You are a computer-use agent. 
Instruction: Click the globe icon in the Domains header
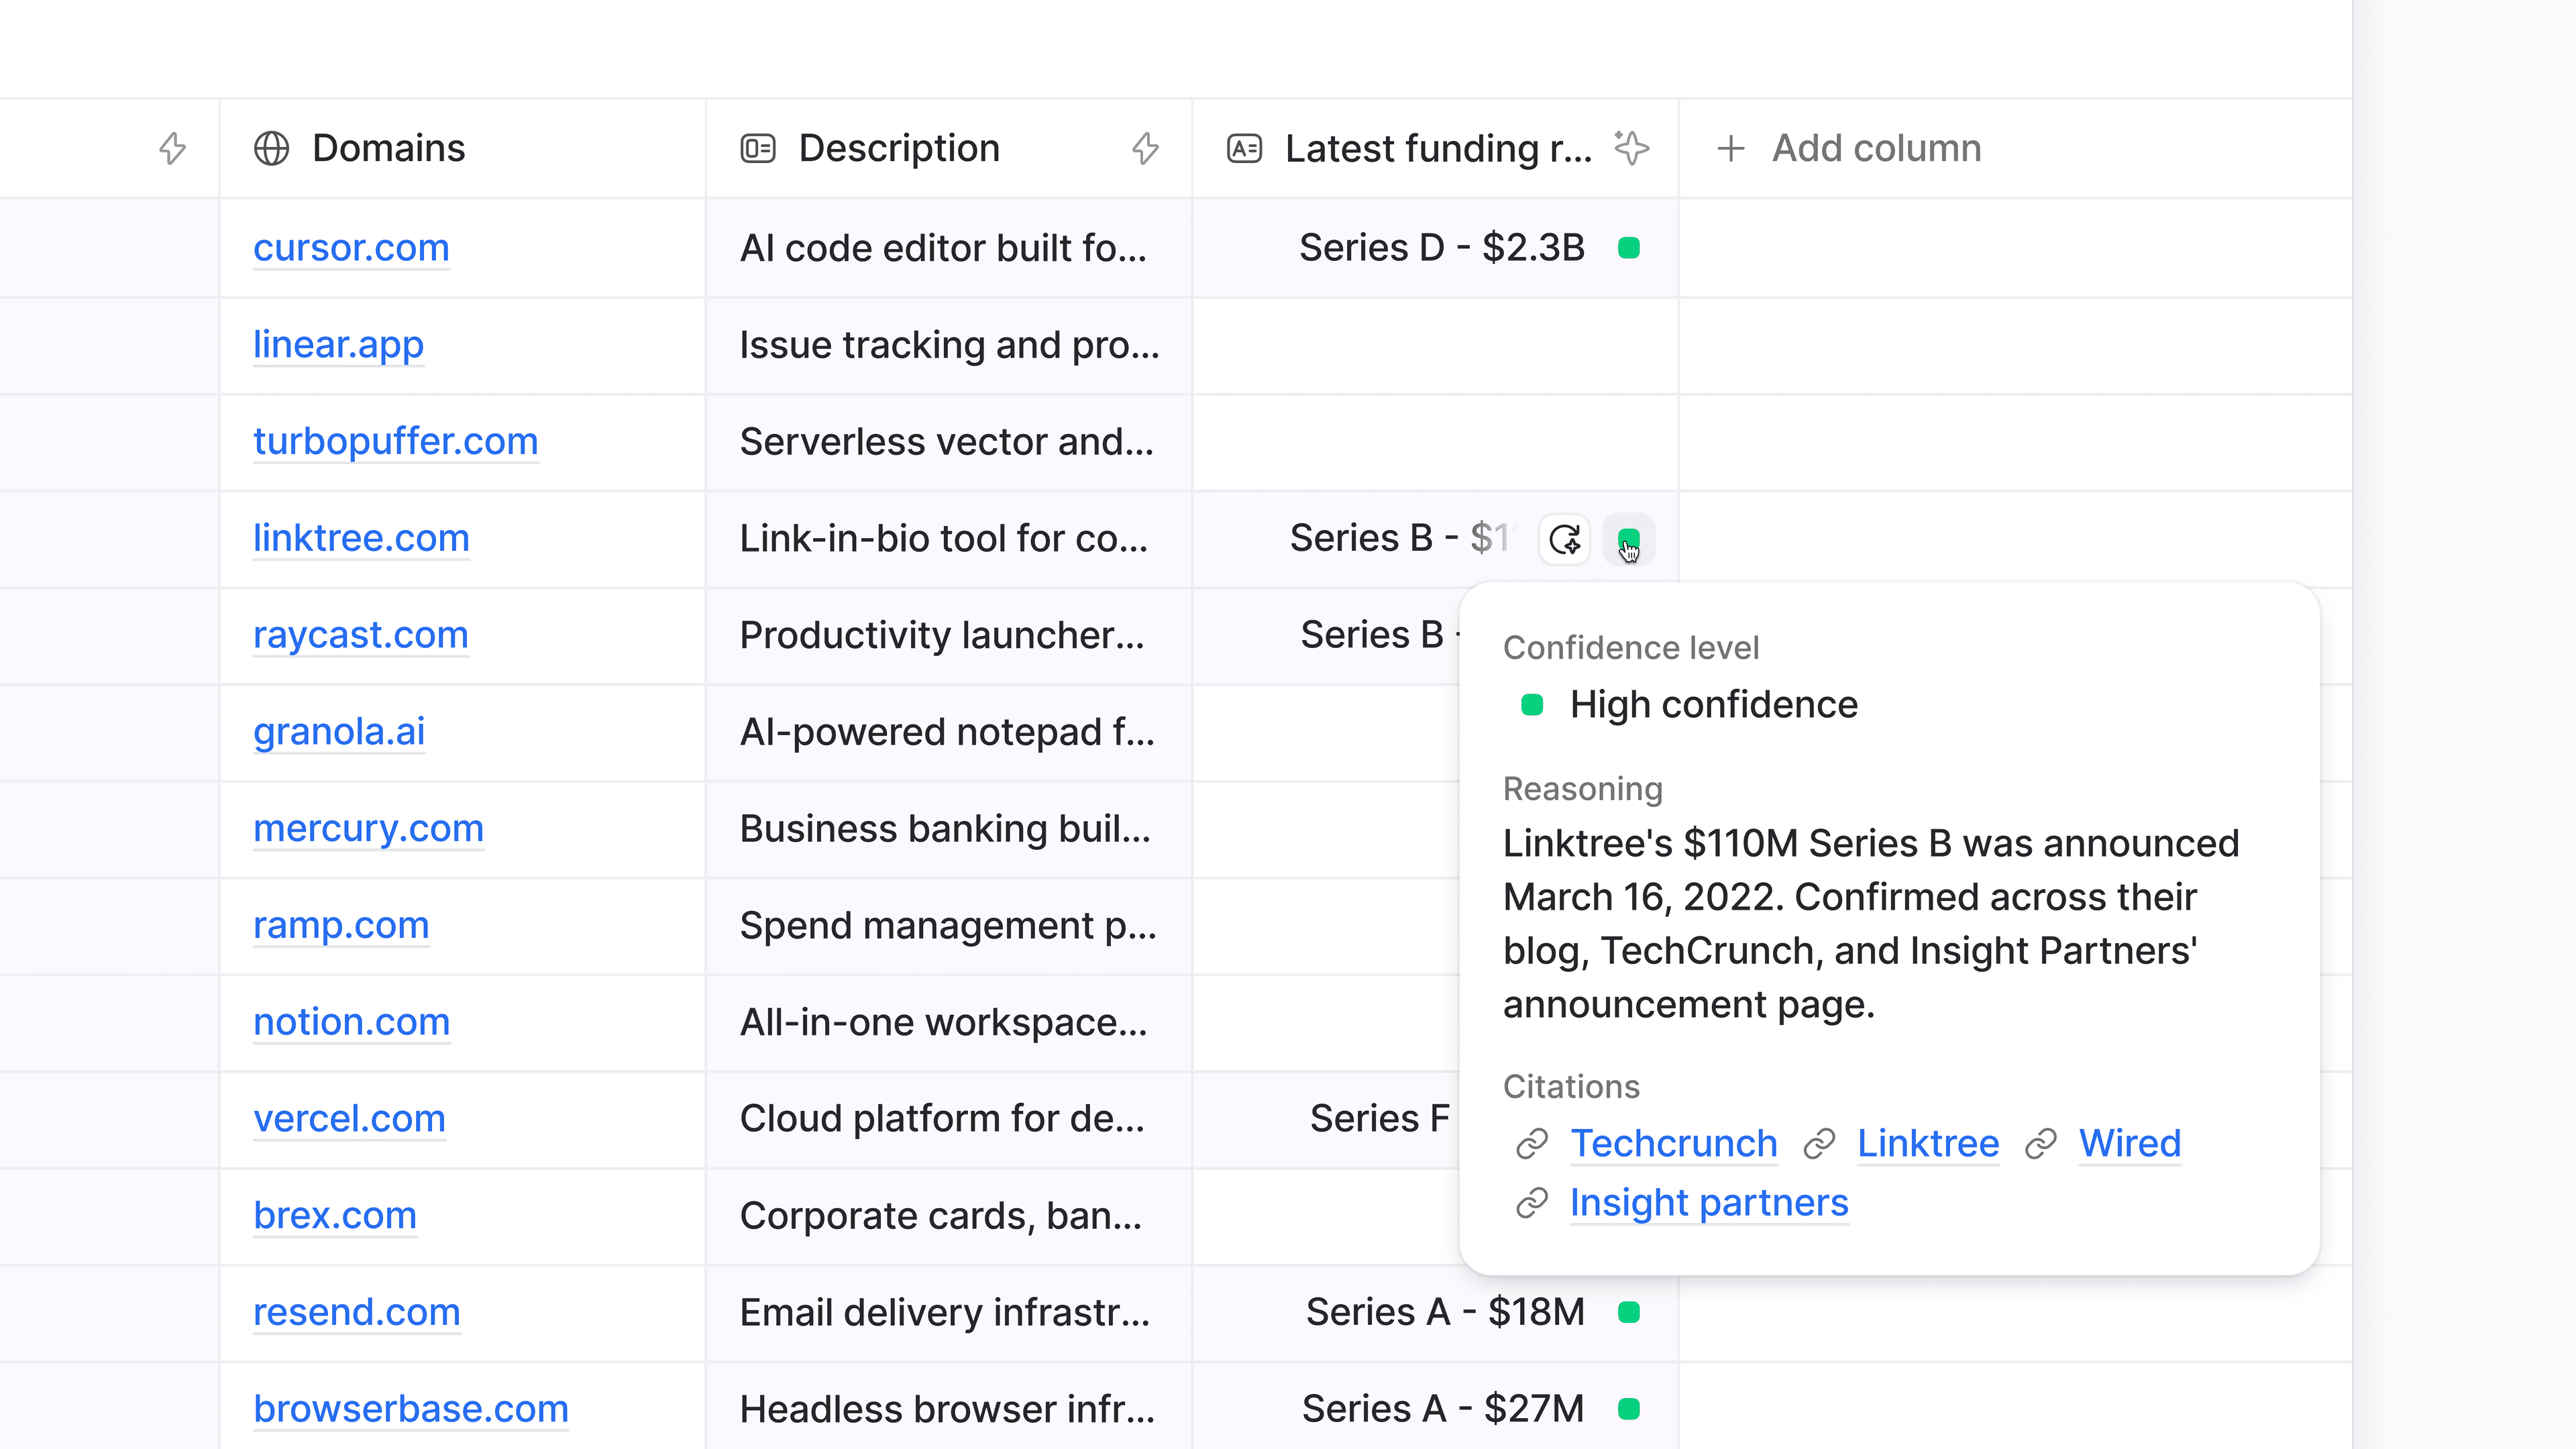271,149
